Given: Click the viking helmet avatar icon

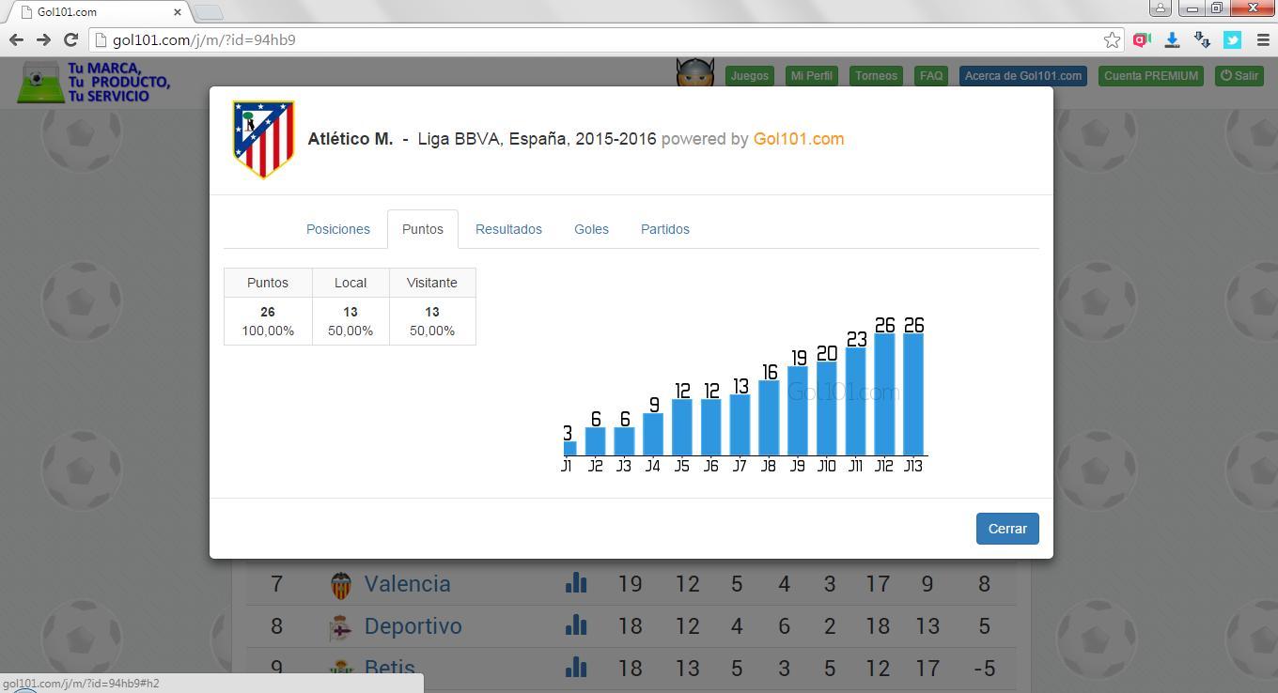Looking at the screenshot, I should coord(694,73).
